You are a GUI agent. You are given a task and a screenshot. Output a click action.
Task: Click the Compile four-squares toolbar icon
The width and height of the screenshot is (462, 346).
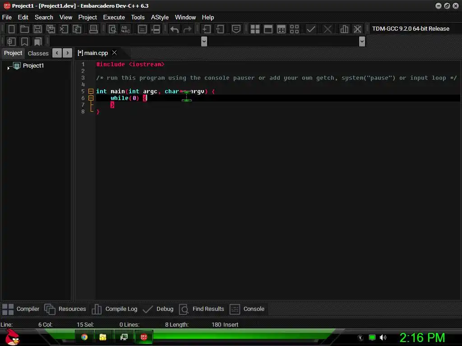tap(255, 29)
